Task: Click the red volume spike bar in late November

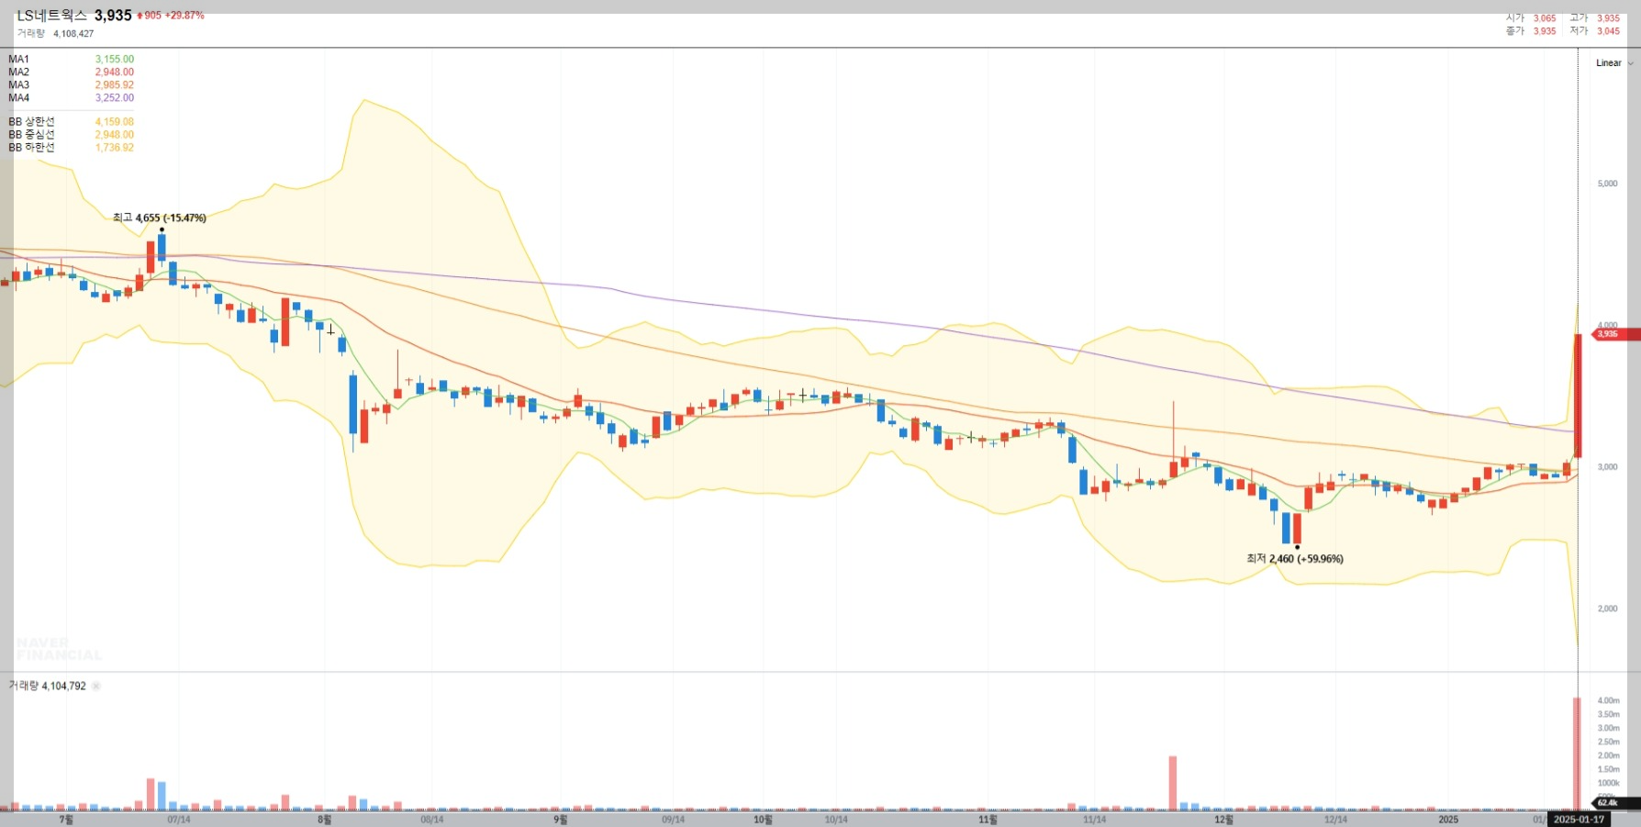Action: 1173,783
